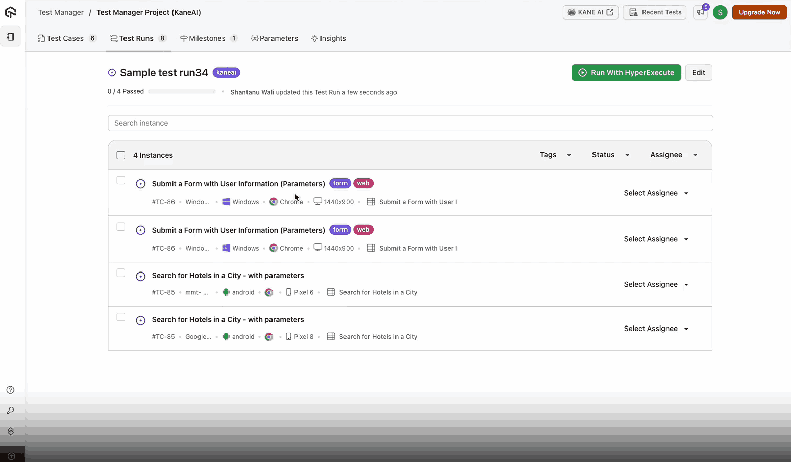Click the announcements megaphone icon

(x=700, y=12)
